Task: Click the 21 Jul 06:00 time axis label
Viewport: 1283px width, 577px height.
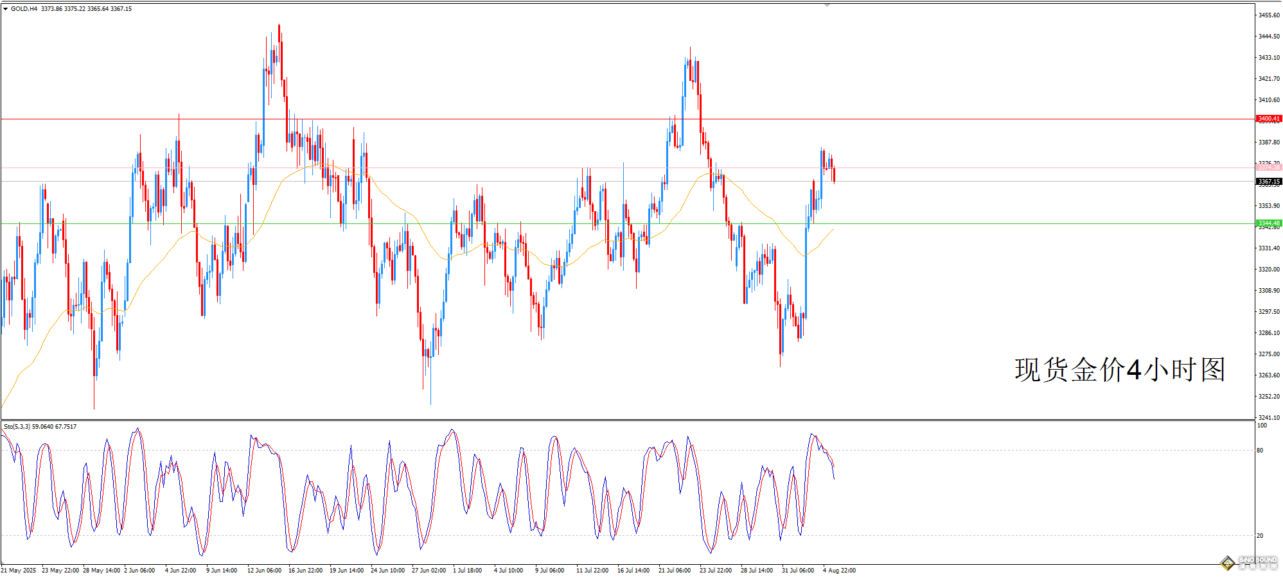Action: (675, 571)
